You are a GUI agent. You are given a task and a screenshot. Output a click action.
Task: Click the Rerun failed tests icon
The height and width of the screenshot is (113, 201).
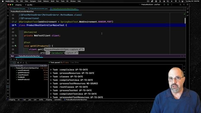pos(14,59)
